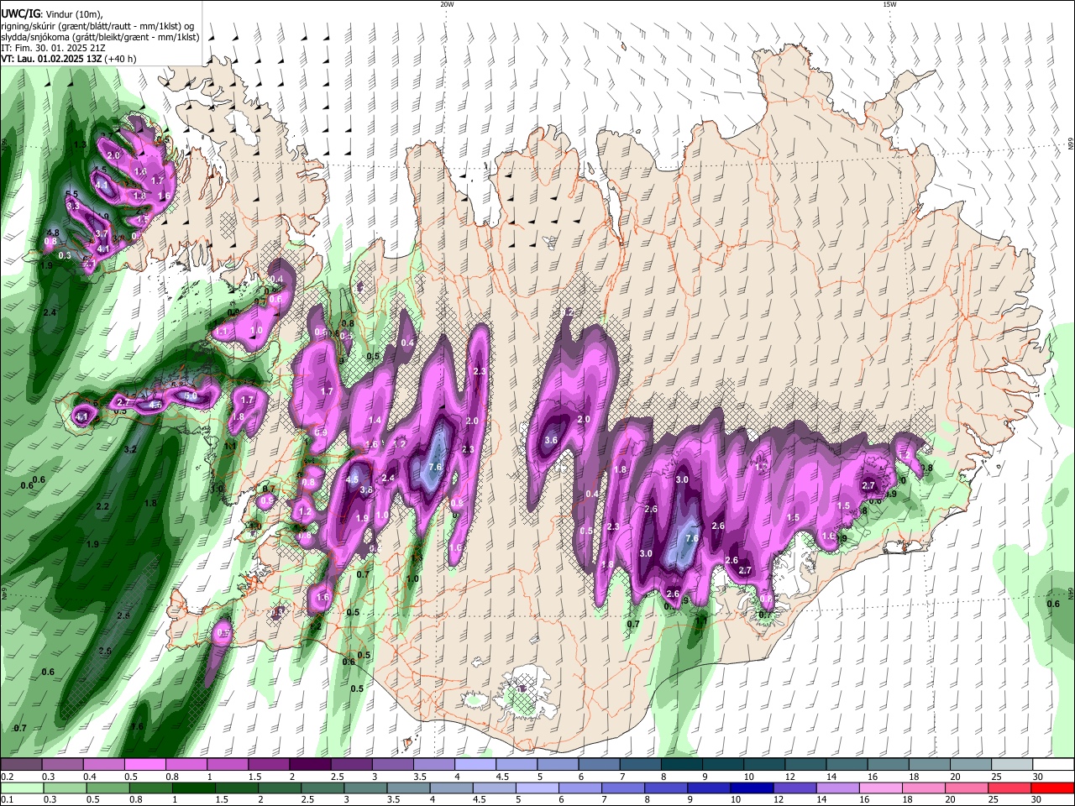Screen dimensions: 1075x806
Task: Click the swatch between 4 and 4.5 in the snow legend
Action: [475, 764]
